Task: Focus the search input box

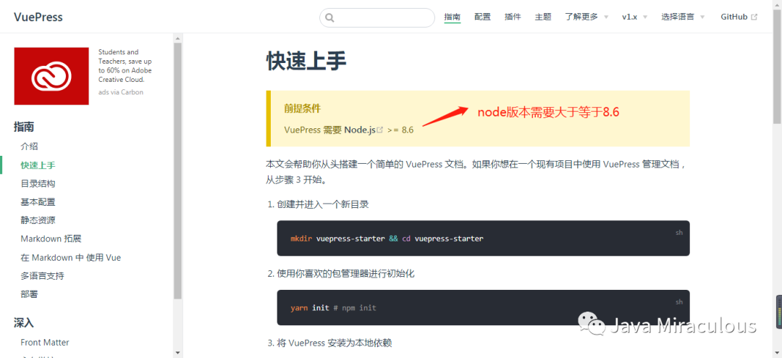Action: point(377,17)
